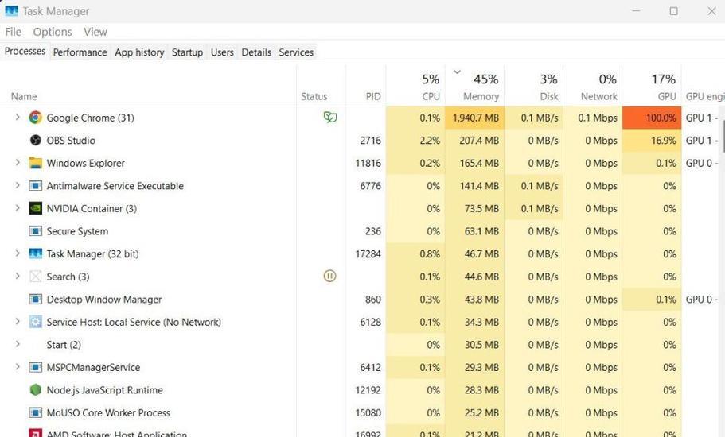Click the Node.js JavaScript Runtime icon
Viewport: 725px width, 437px height.
[36, 390]
